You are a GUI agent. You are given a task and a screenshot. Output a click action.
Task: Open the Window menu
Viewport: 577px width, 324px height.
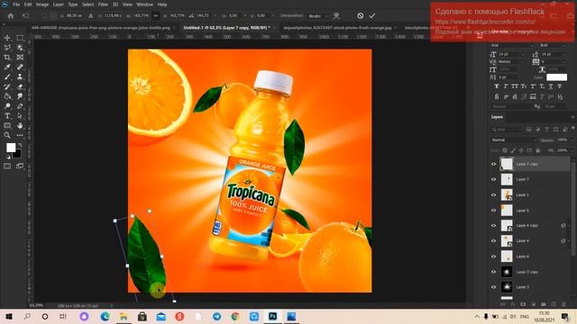[144, 4]
